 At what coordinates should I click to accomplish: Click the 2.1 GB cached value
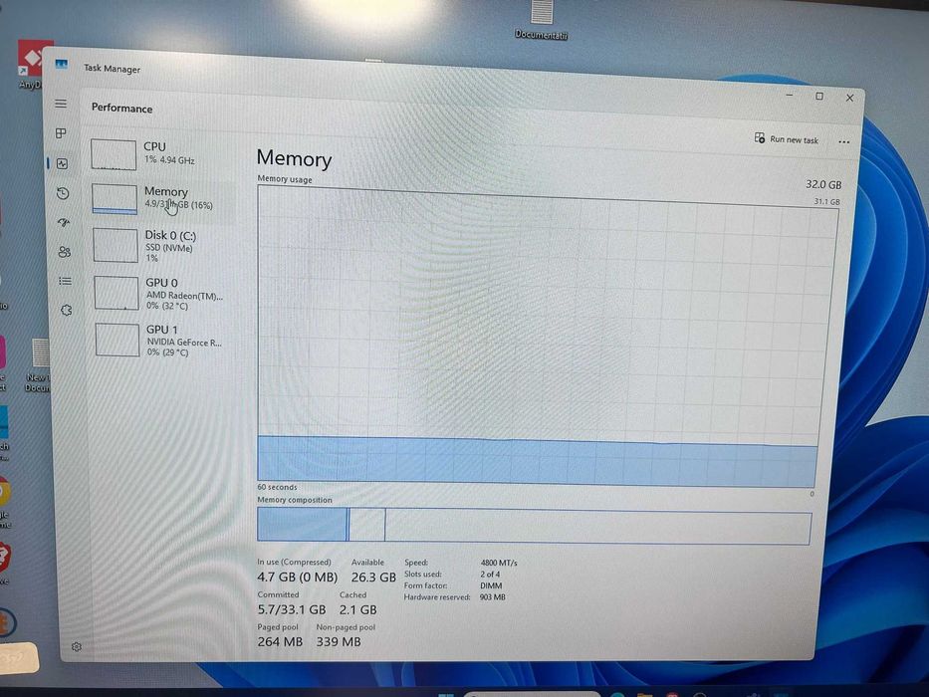coord(357,609)
